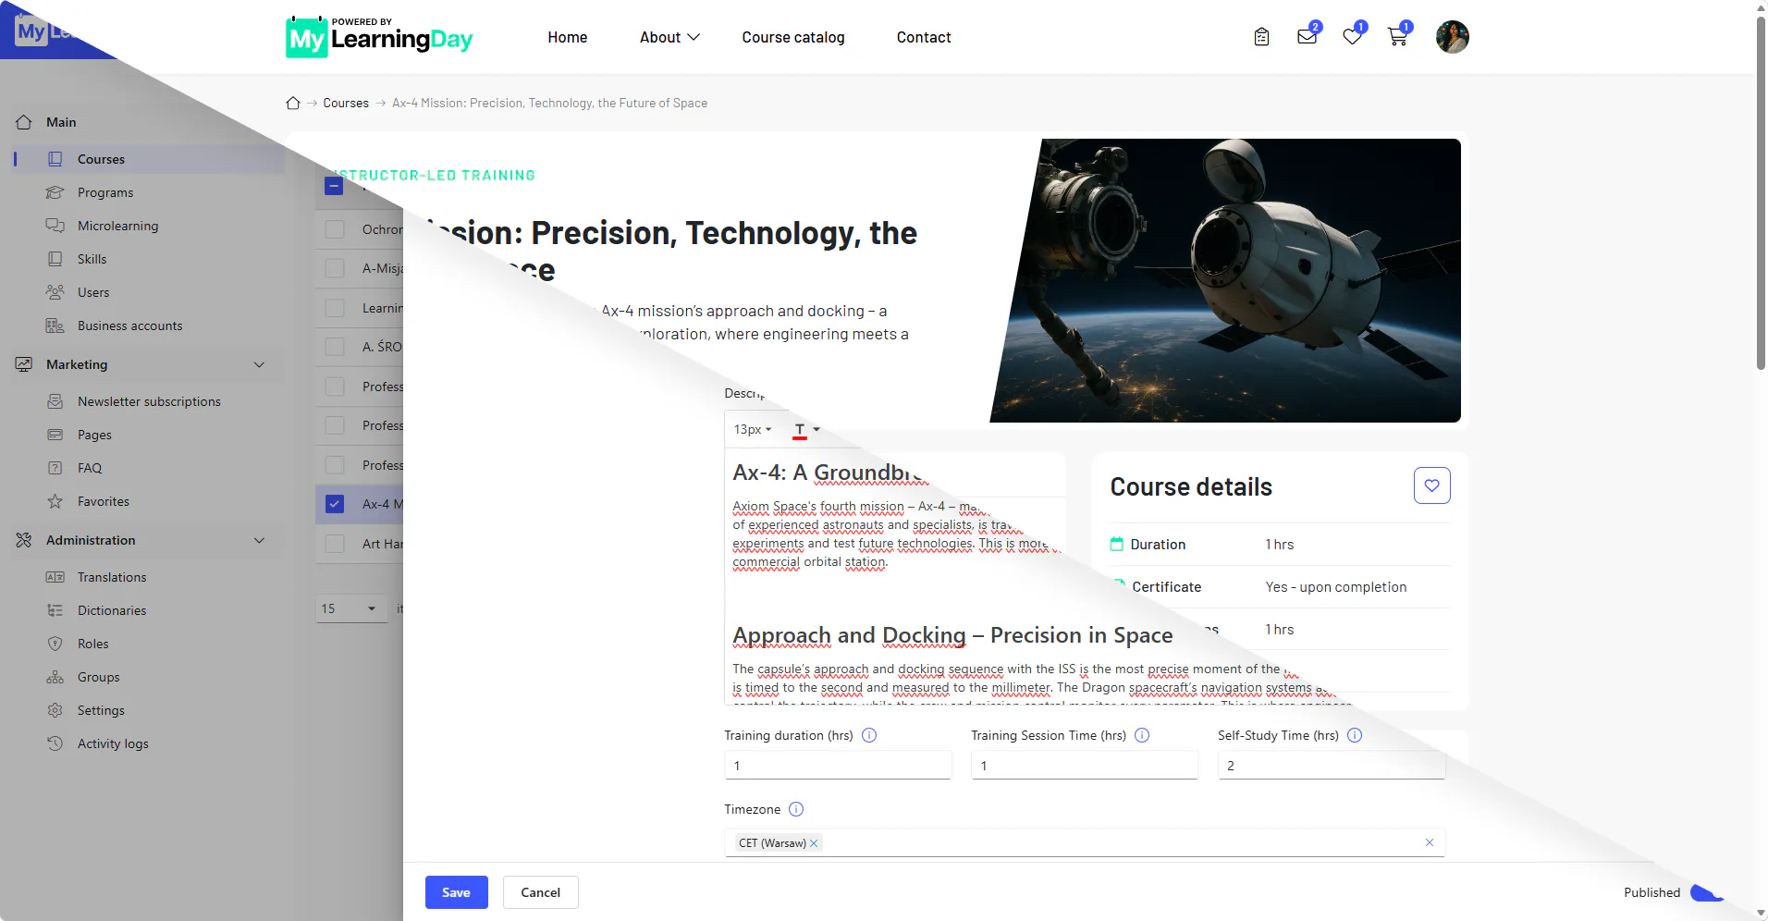
Task: Click the page vertical scrollbar
Action: [x=1761, y=192]
